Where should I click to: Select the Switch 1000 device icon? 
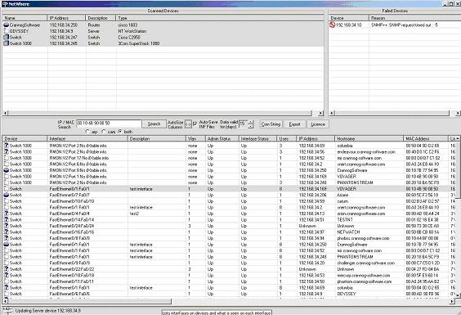(x=7, y=43)
